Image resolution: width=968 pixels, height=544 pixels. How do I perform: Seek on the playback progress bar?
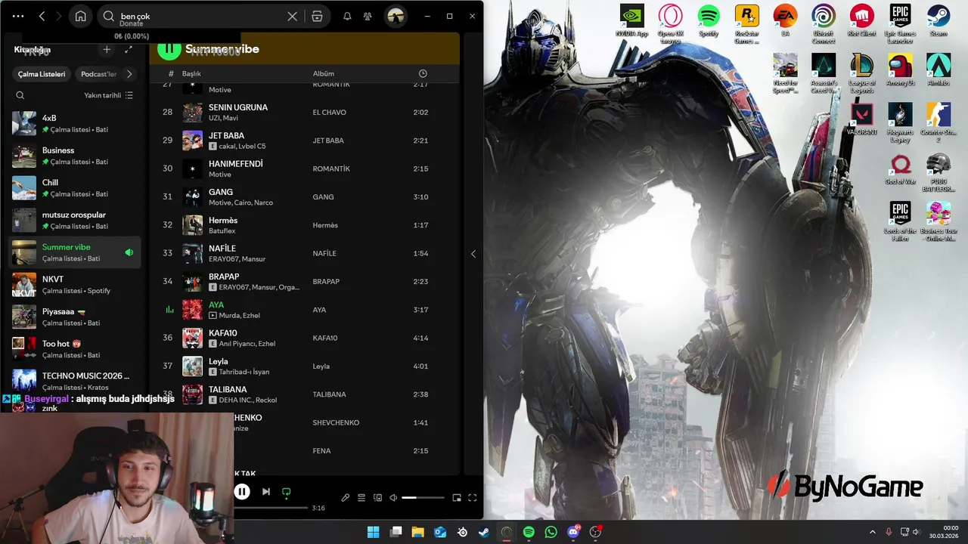click(x=270, y=508)
